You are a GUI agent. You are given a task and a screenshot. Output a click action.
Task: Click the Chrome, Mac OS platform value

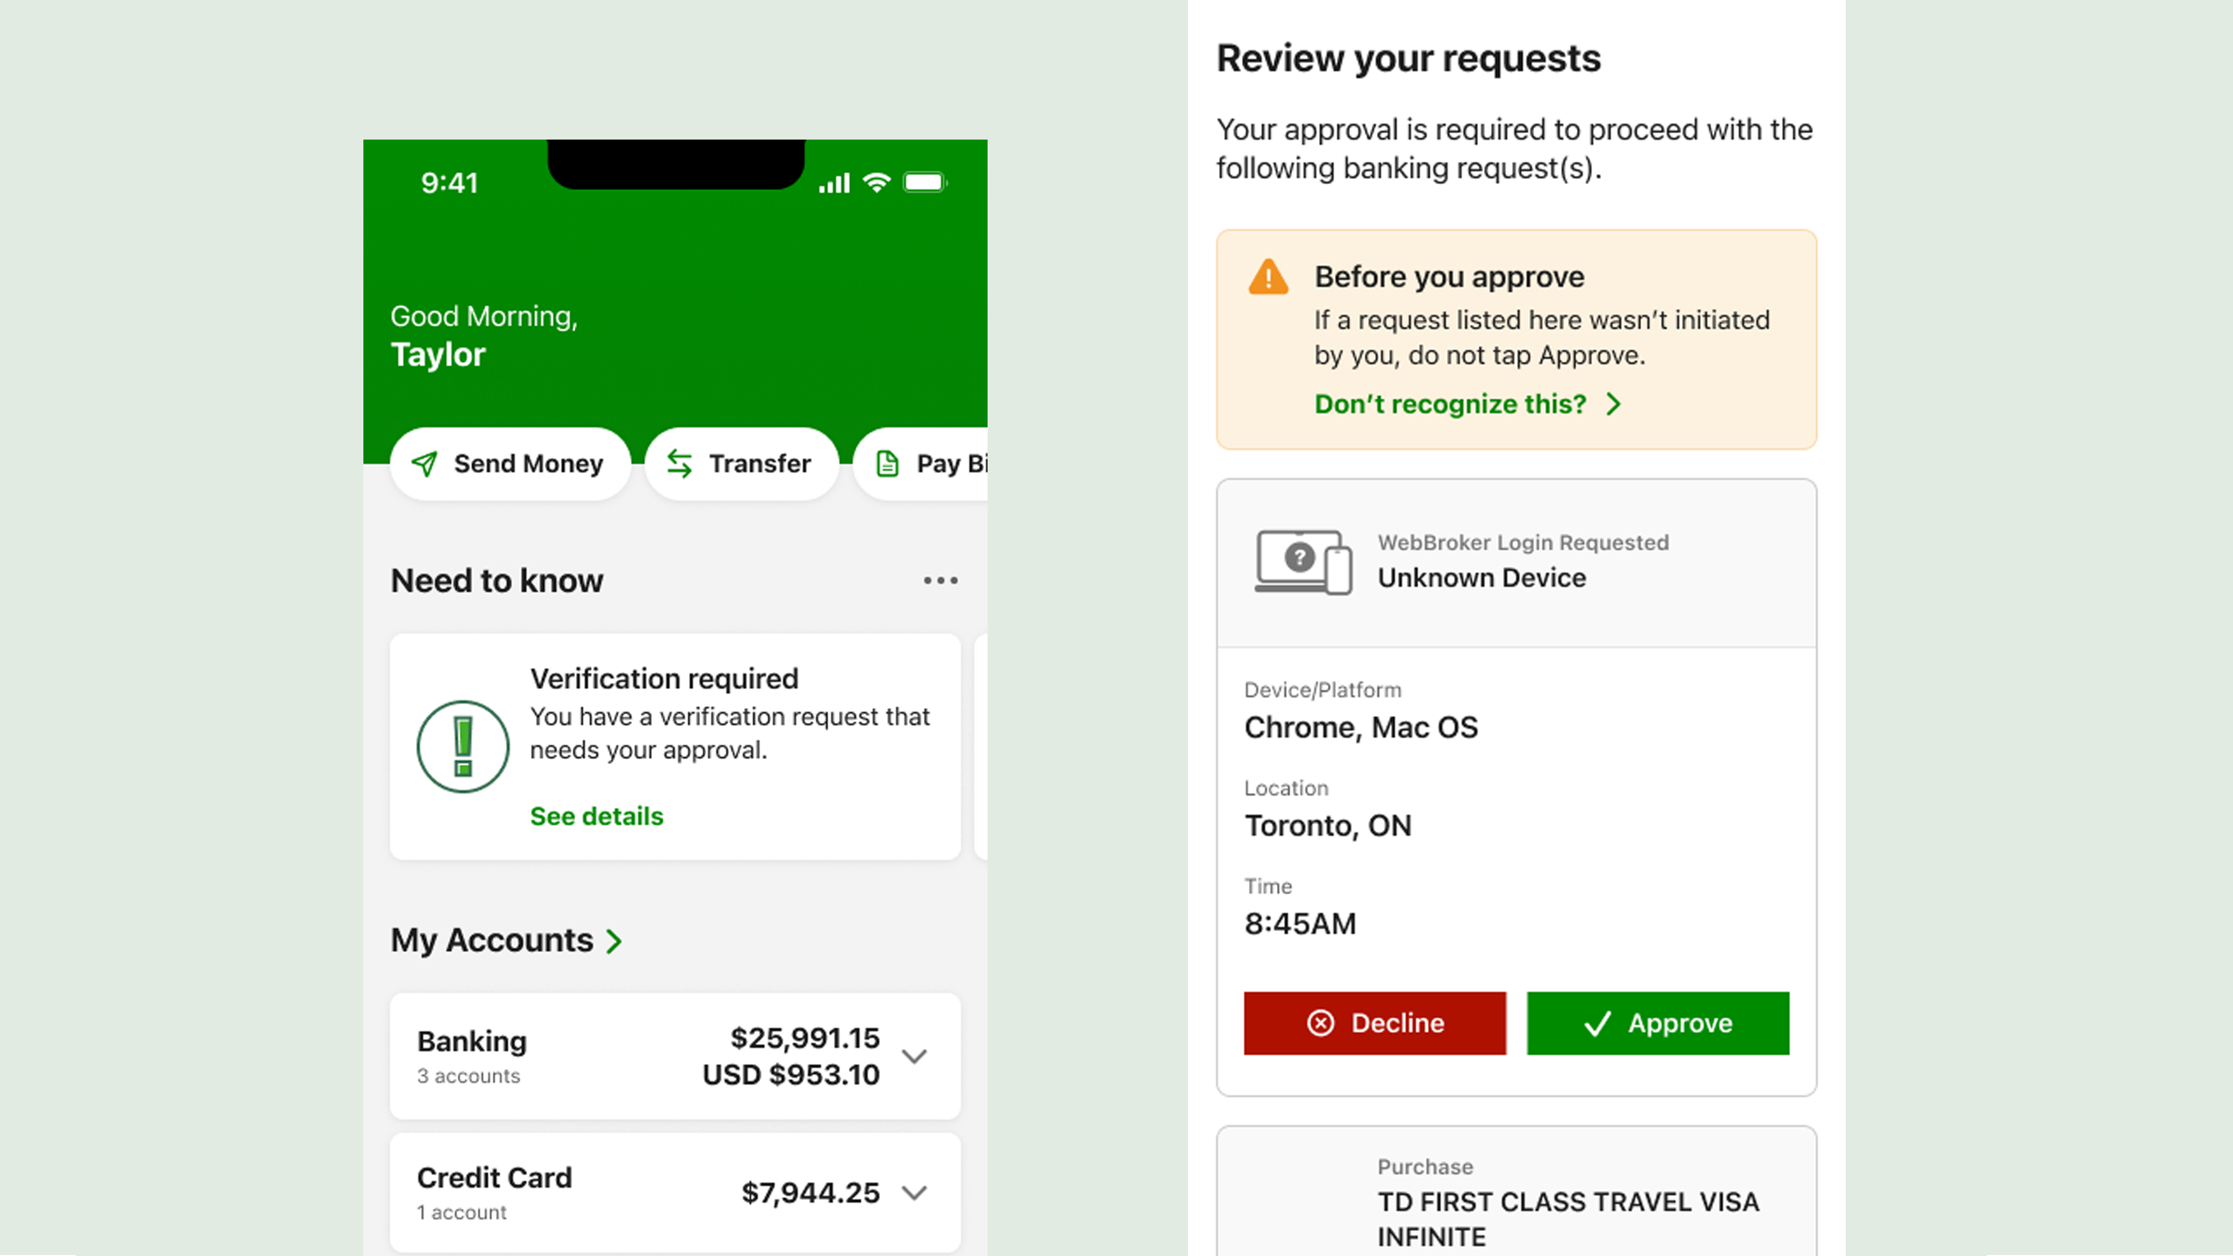1361,727
